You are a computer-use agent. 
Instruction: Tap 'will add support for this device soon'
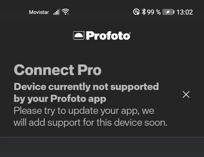click(x=90, y=123)
